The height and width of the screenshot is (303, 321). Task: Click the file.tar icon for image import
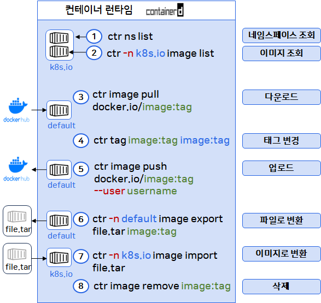tap(17, 258)
